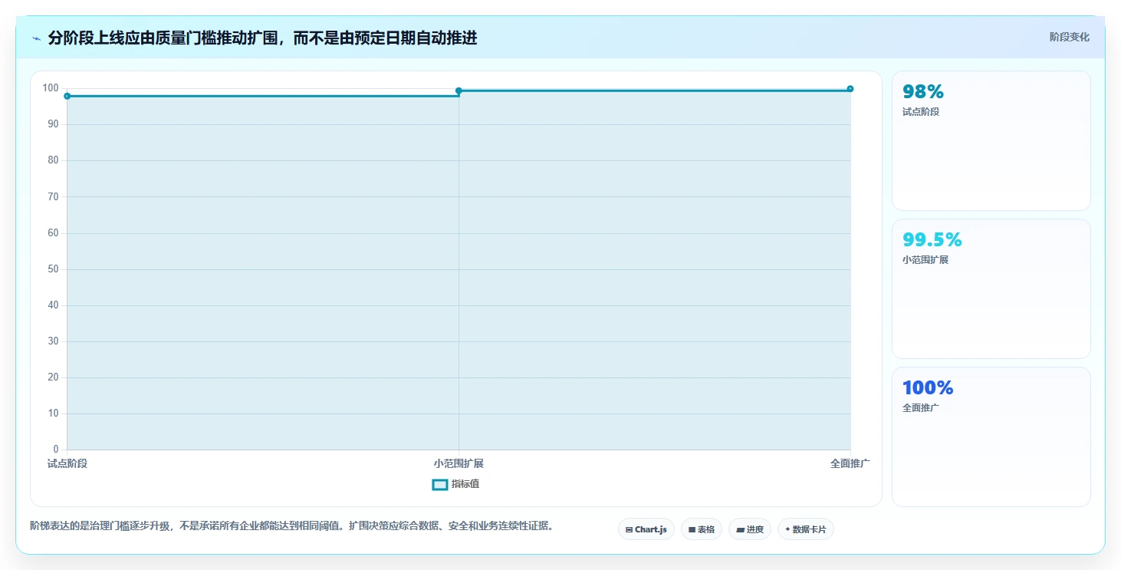Click the 99.5% value text
1121x570 pixels.
coord(932,240)
